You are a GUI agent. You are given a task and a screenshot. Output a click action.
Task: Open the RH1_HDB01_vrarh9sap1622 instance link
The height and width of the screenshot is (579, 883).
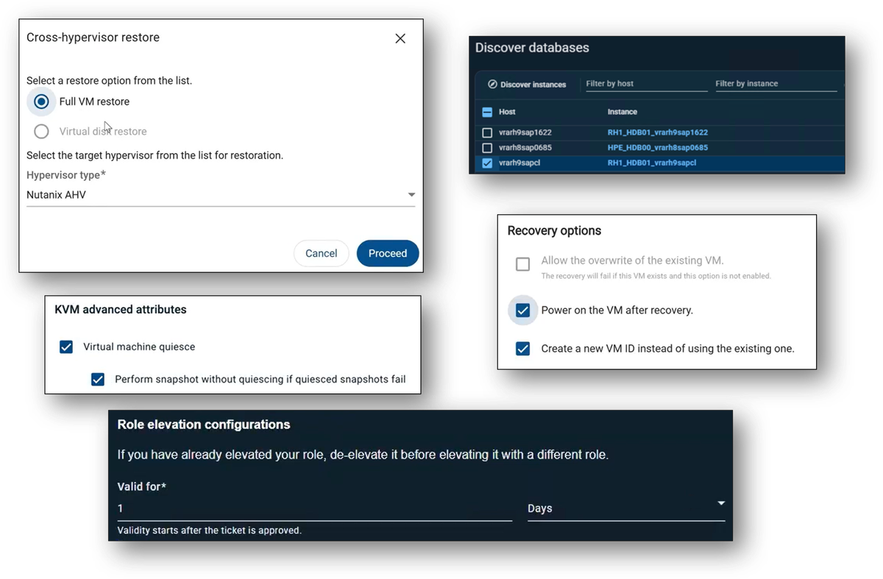pos(657,132)
